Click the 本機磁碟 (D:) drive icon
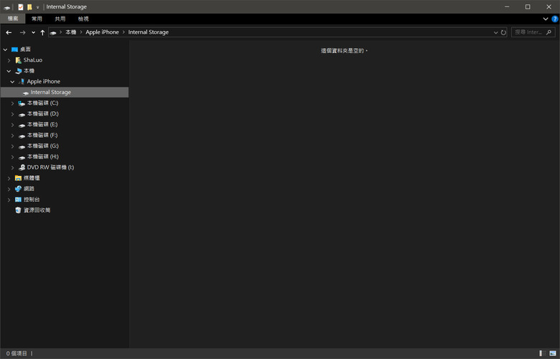 [22, 114]
